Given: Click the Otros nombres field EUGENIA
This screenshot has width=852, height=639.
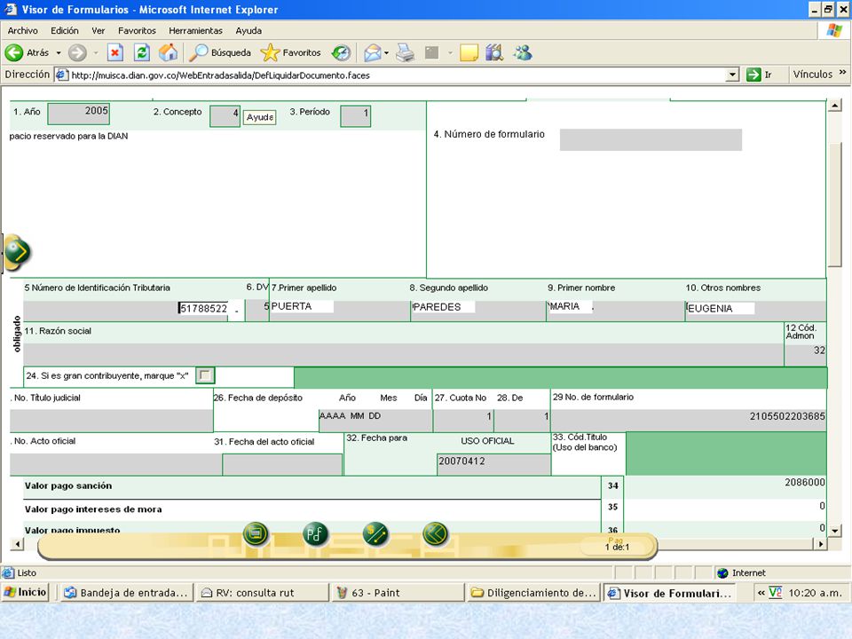Looking at the screenshot, I should [x=756, y=310].
